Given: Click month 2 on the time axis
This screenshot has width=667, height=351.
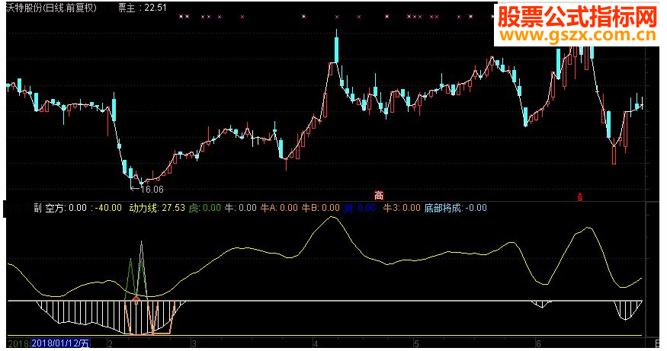Looking at the screenshot, I should [111, 343].
